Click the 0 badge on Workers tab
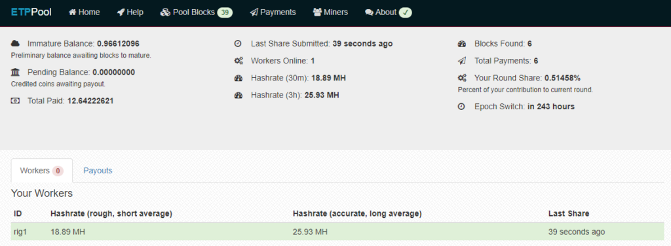The height and width of the screenshot is (246, 671). pyautogui.click(x=58, y=171)
